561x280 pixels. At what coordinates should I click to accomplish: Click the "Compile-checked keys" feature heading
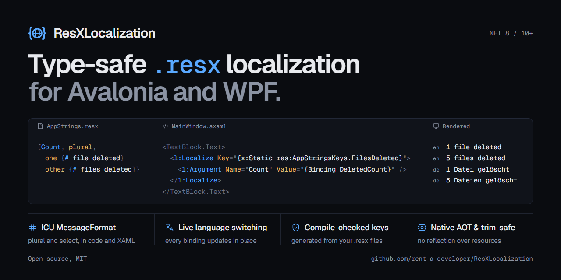coord(347,227)
